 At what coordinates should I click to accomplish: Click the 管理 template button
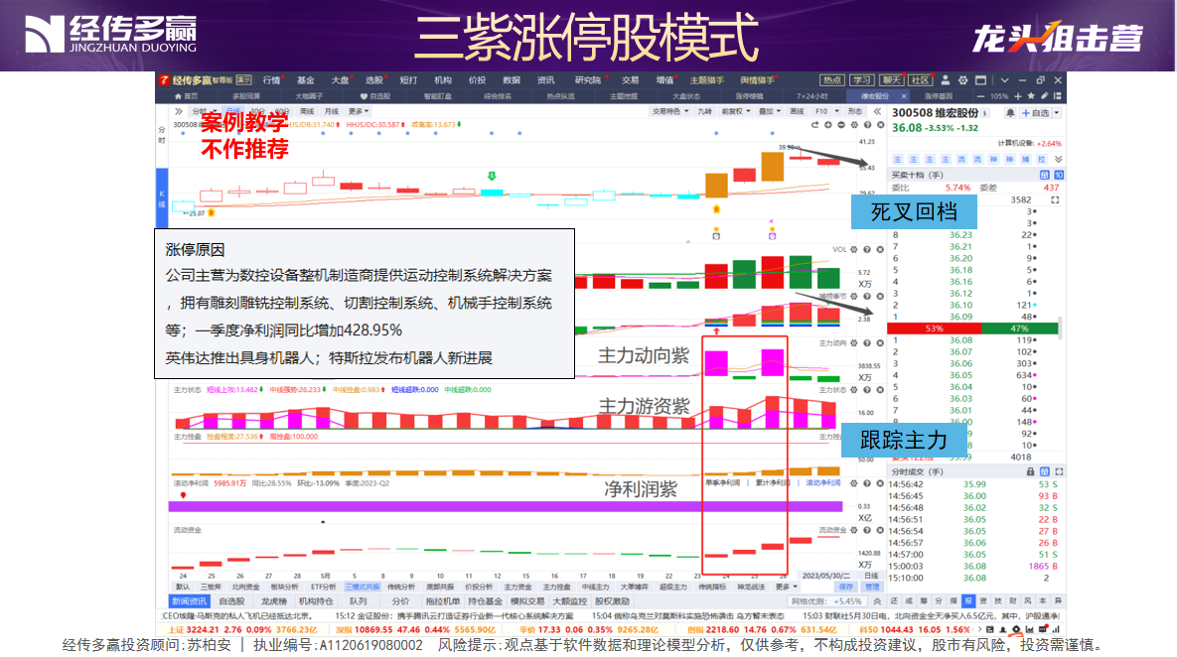pyautogui.click(x=871, y=588)
